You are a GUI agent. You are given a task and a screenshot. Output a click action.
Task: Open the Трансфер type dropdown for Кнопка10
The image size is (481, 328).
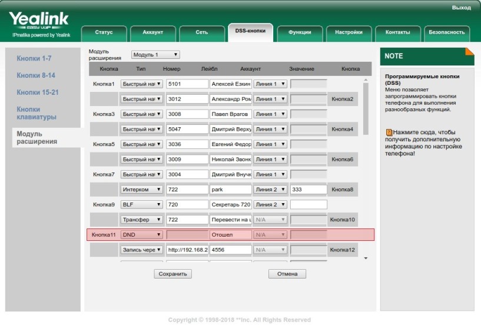pyautogui.click(x=141, y=220)
